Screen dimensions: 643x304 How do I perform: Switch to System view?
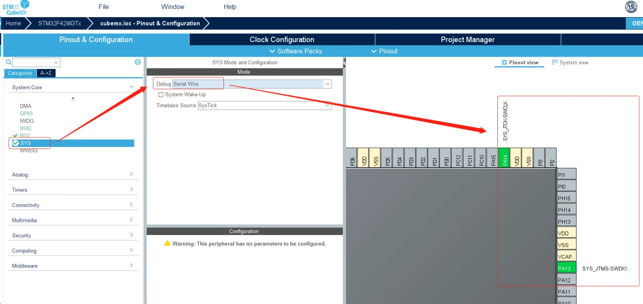coord(570,63)
